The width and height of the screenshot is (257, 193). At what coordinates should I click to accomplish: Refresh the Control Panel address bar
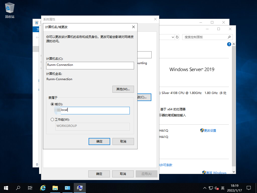[x=177, y=37]
